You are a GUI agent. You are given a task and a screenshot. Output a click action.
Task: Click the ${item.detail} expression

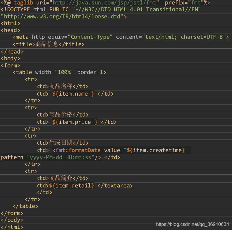71,185
